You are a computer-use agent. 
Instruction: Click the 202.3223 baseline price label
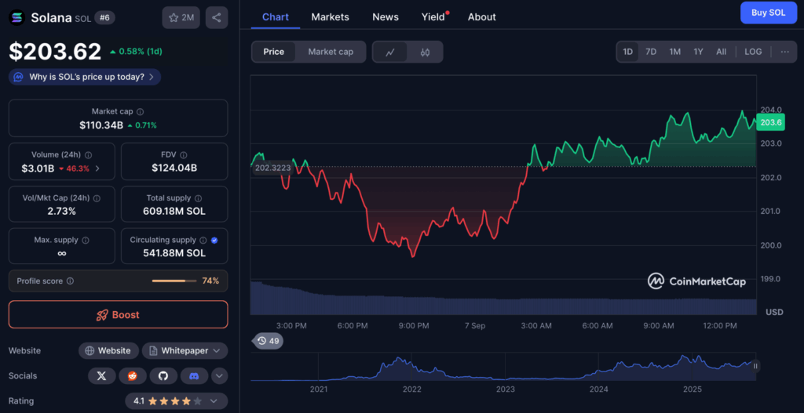(272, 168)
